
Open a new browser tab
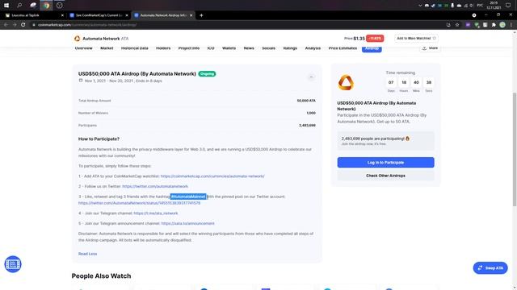pos(201,15)
